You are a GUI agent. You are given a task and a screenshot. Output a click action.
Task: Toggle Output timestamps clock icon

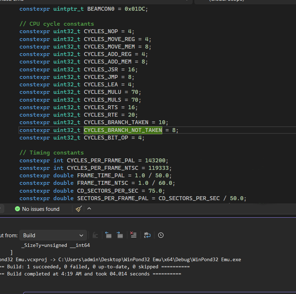(x=161, y=235)
